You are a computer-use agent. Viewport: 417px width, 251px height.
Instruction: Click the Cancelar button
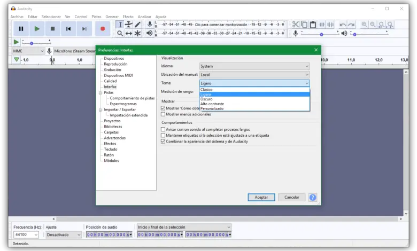tap(291, 198)
